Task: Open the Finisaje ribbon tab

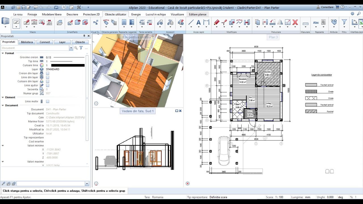Action: tap(32, 14)
